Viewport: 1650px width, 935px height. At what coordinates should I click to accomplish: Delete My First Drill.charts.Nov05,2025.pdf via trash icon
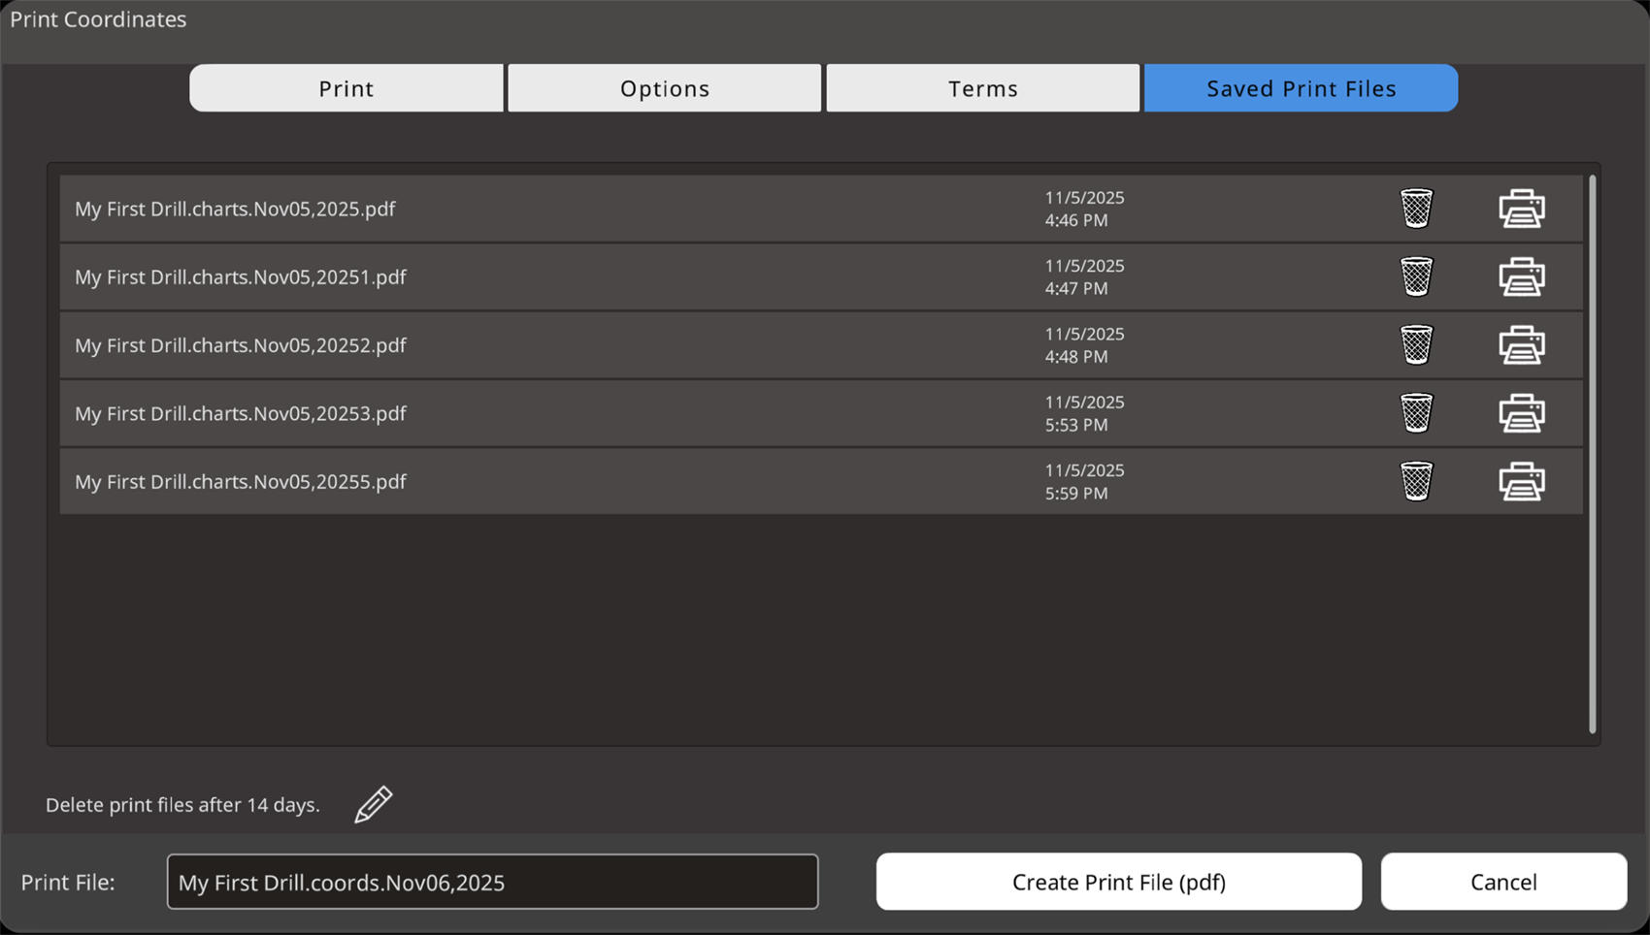point(1416,209)
